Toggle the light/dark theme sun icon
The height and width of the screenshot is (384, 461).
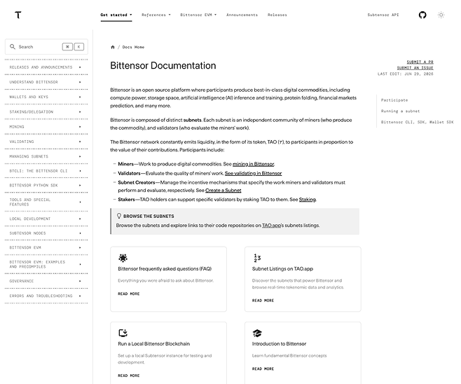tap(441, 15)
